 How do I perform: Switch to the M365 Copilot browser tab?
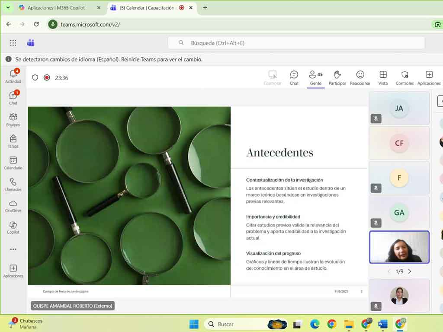[x=56, y=8]
